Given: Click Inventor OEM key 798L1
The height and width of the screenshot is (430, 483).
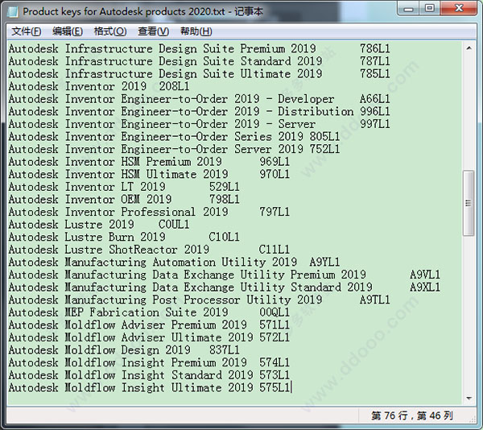Looking at the screenshot, I should coord(225,200).
